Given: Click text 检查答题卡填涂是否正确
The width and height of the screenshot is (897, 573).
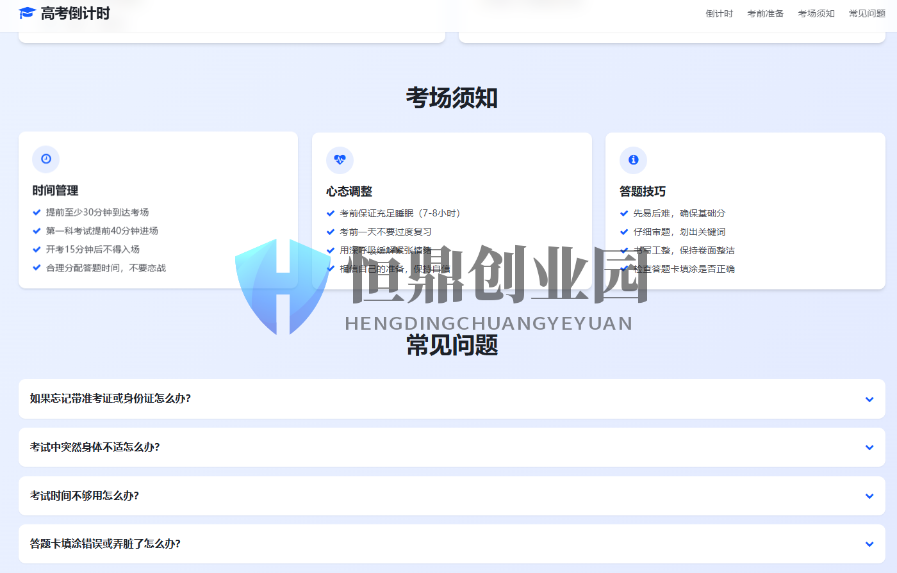Looking at the screenshot, I should point(684,270).
